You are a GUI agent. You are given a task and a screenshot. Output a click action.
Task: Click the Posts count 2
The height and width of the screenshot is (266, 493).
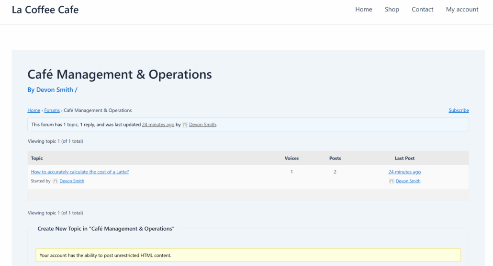pyautogui.click(x=335, y=172)
